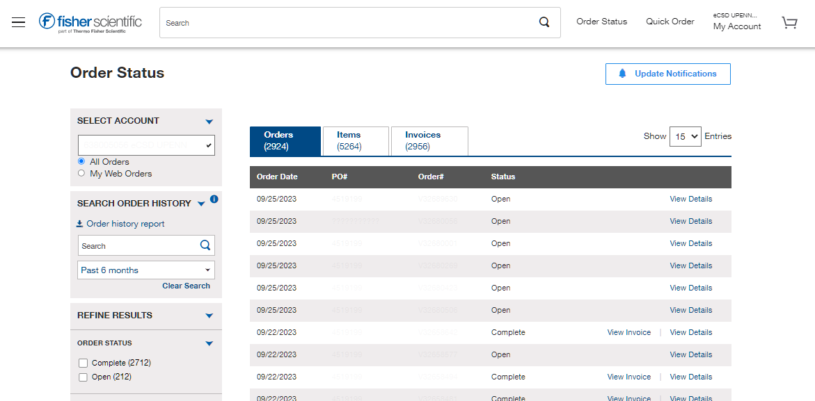Click Clear Search link
The width and height of the screenshot is (815, 401).
[x=186, y=286]
